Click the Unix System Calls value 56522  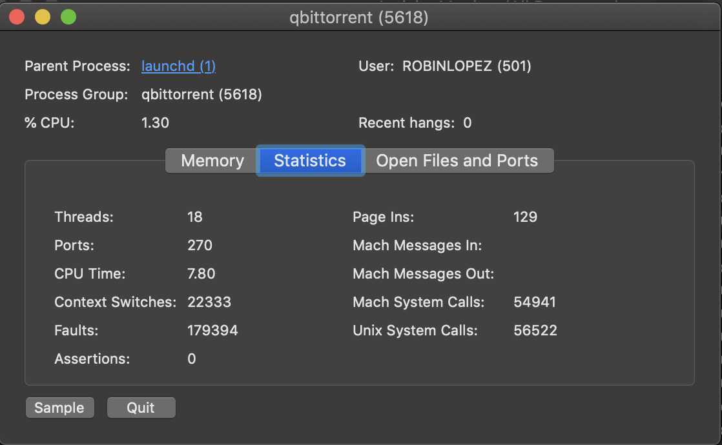[535, 331]
